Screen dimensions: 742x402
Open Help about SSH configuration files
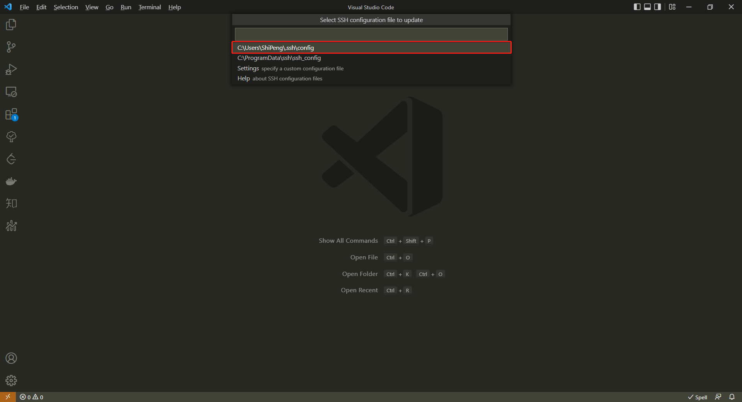279,78
